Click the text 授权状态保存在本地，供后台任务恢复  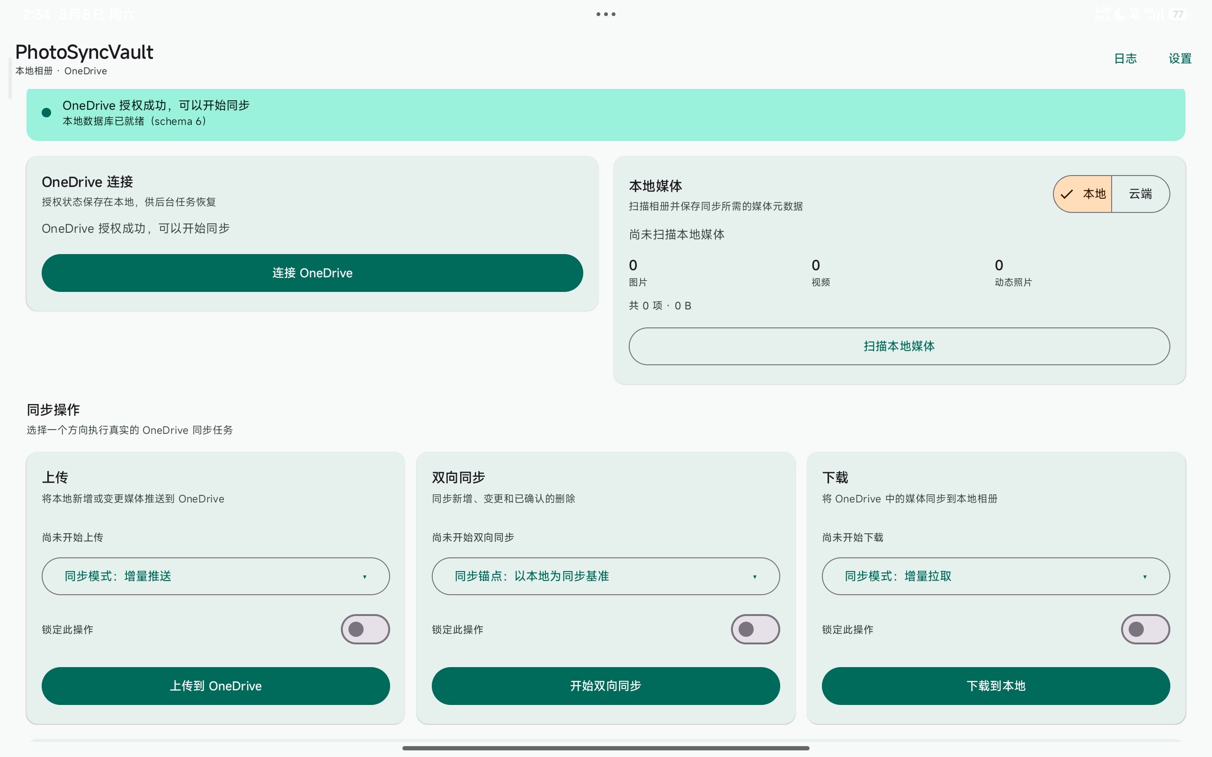(129, 202)
